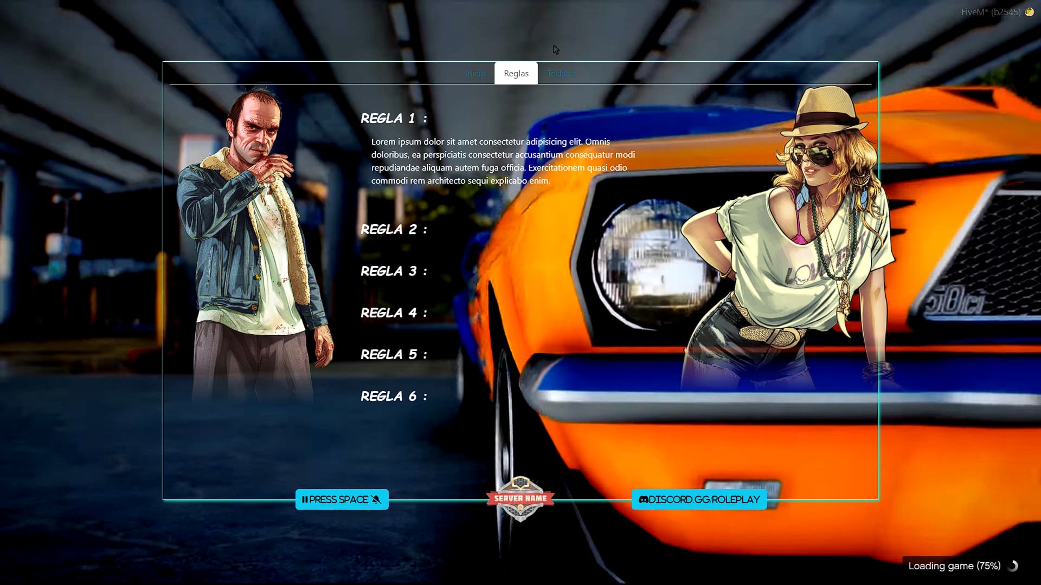This screenshot has width=1041, height=585.
Task: Expand the REGLA 5 section
Action: (394, 355)
